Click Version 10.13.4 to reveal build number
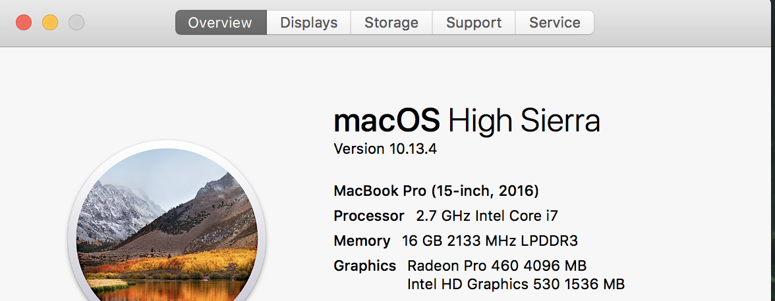Image resolution: width=775 pixels, height=301 pixels. point(385,149)
